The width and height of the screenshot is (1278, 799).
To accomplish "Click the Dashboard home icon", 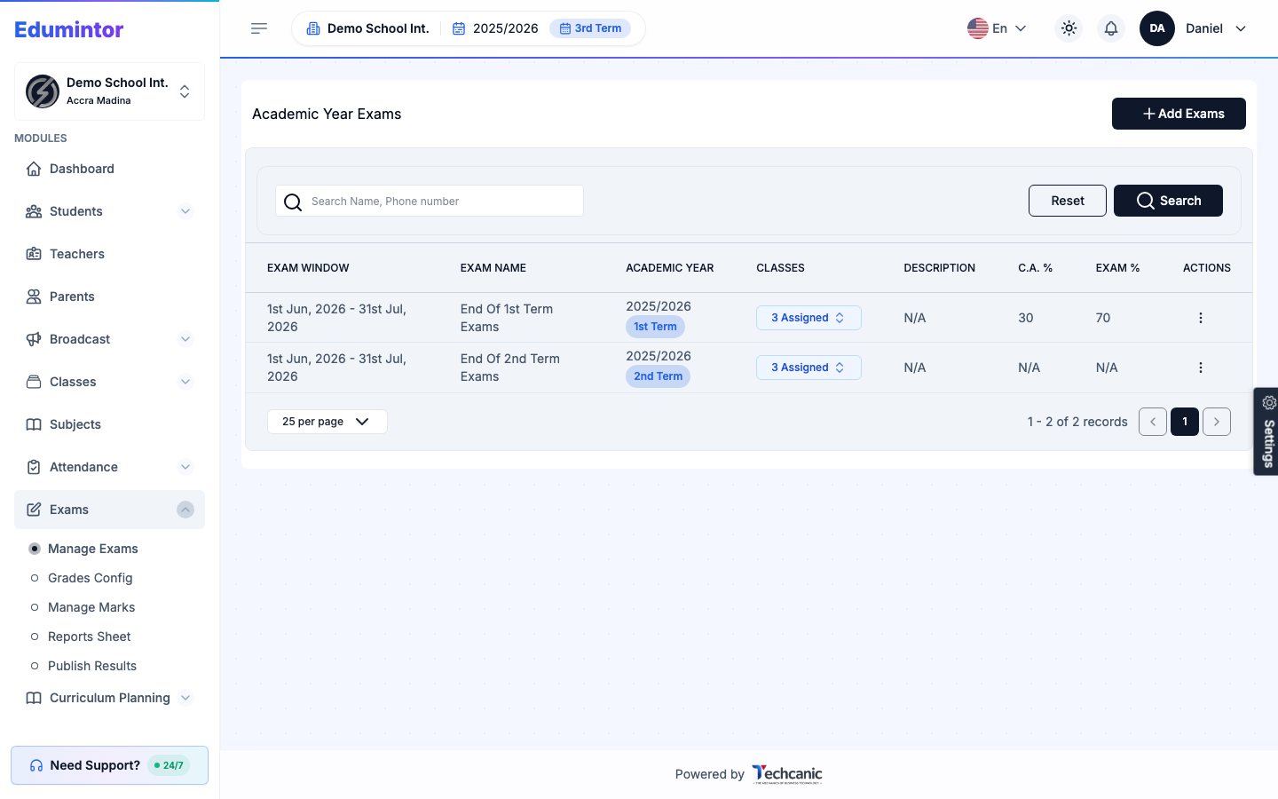I will (34, 169).
